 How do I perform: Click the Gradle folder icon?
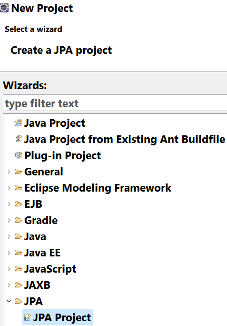(18, 220)
